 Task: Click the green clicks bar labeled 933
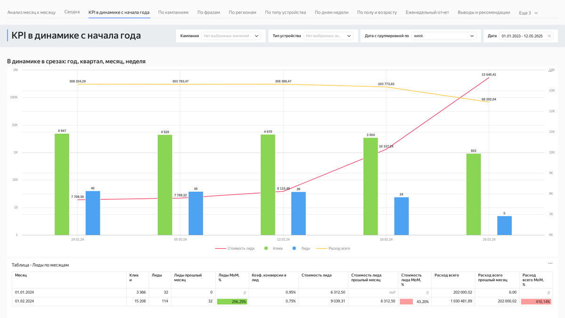tap(474, 194)
